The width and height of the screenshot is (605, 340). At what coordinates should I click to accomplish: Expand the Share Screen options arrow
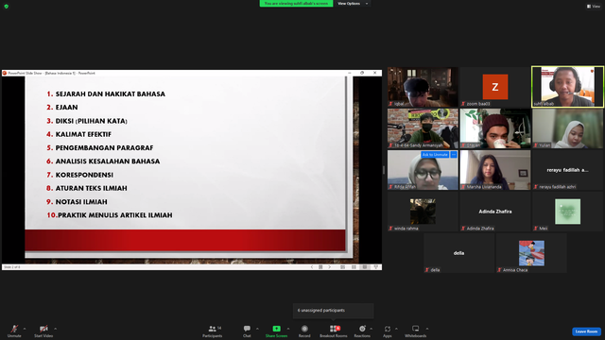coord(288,329)
